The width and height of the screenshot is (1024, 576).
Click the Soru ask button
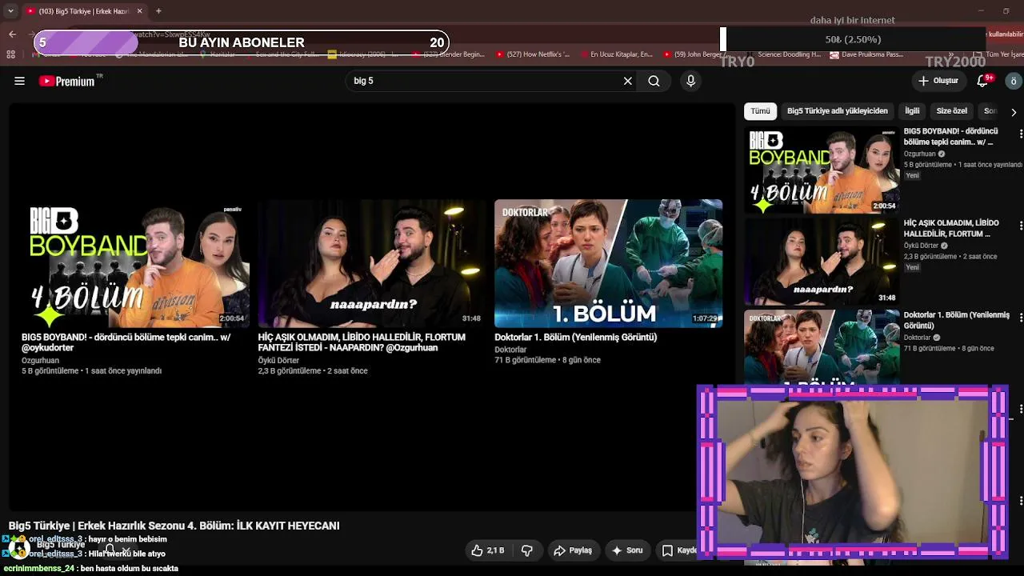click(x=627, y=550)
